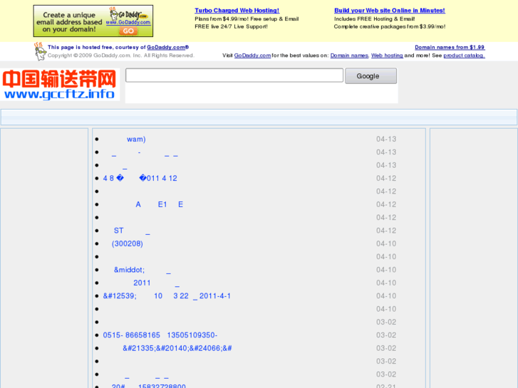Open Build your Web site Online link

click(390, 11)
